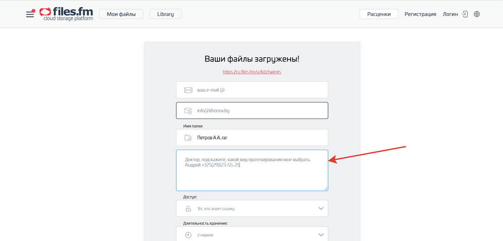Open the uploaded files ru.files.fm link
The image size is (503, 241).
[252, 72]
